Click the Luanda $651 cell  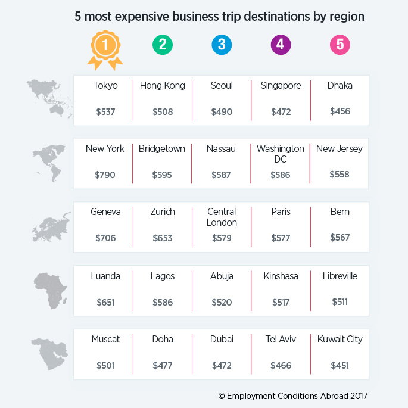104,291
